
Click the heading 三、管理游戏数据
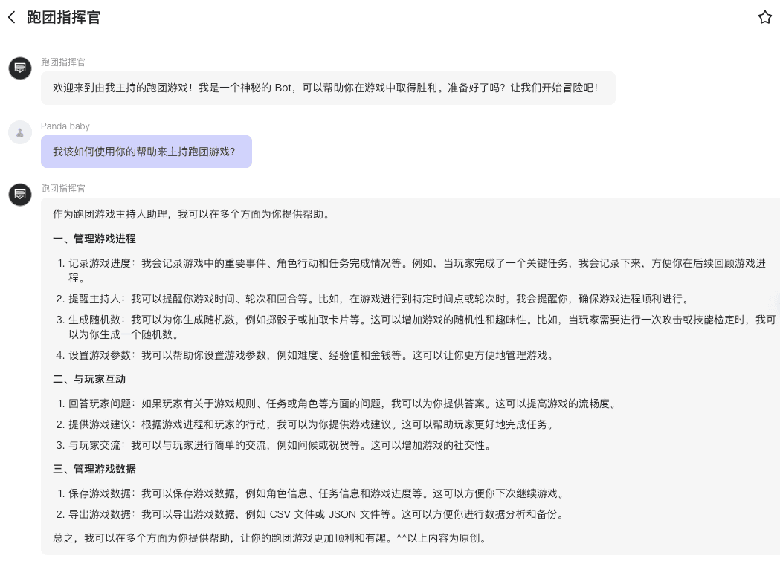pyautogui.click(x=94, y=469)
